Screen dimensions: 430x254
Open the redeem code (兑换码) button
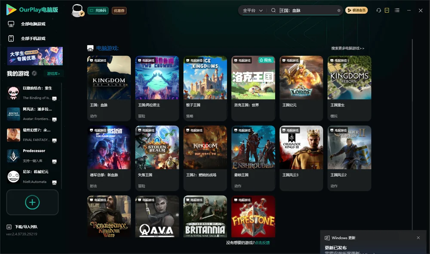pyautogui.click(x=98, y=10)
